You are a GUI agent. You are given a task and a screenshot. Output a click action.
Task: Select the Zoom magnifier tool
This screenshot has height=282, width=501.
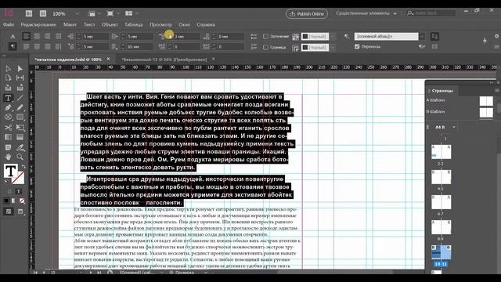[x=20, y=157]
